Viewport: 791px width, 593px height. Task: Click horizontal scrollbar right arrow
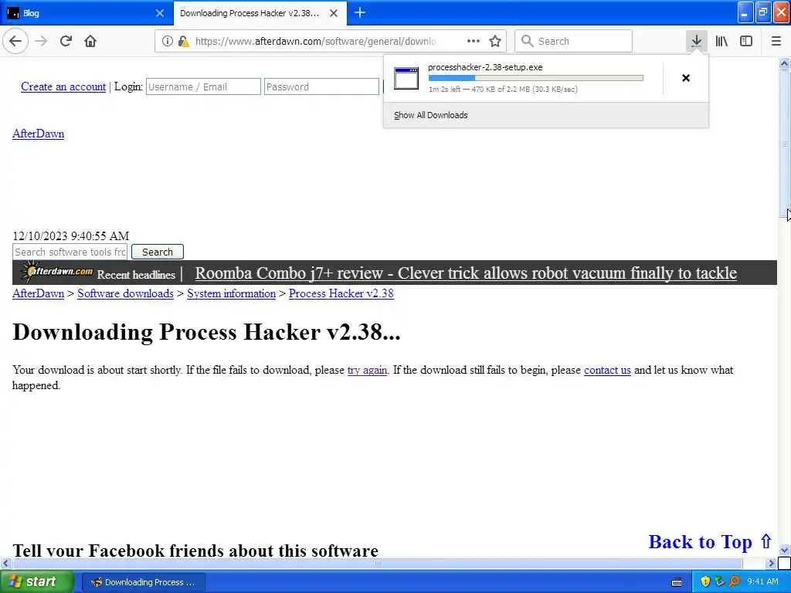(772, 563)
